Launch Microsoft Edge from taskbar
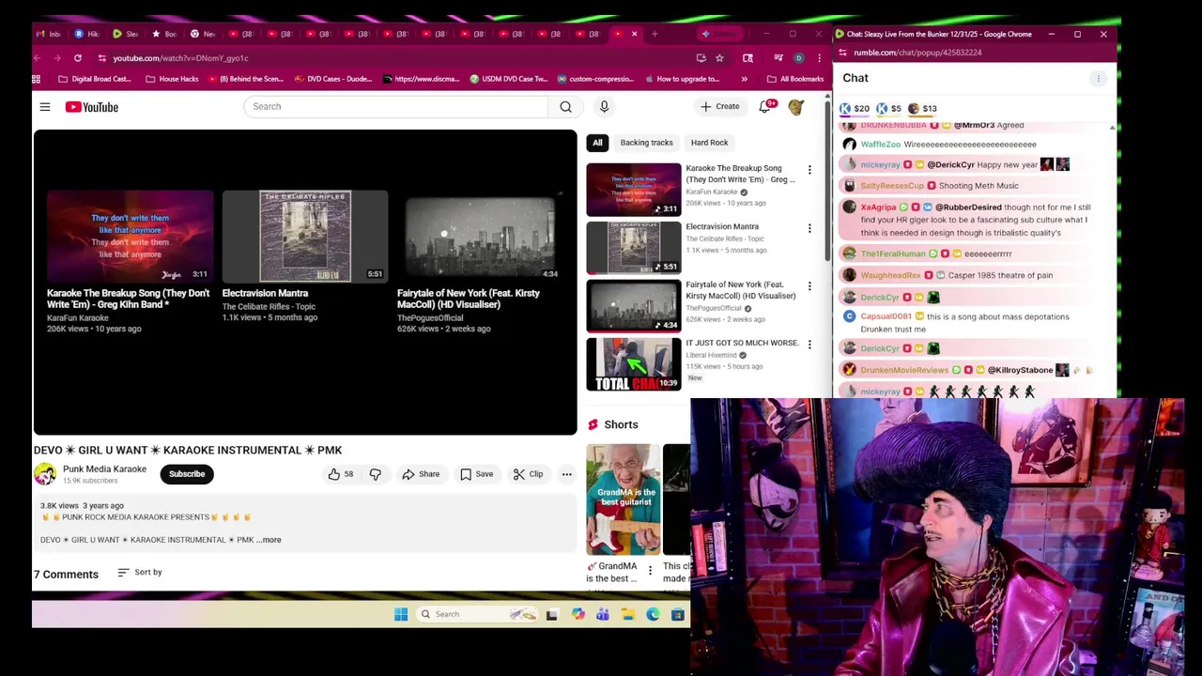 (x=653, y=614)
